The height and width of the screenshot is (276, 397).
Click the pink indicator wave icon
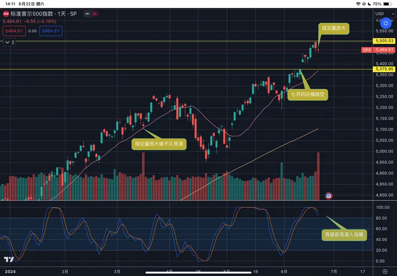pos(95,13)
